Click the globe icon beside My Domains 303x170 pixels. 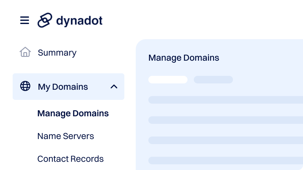pyautogui.click(x=25, y=86)
